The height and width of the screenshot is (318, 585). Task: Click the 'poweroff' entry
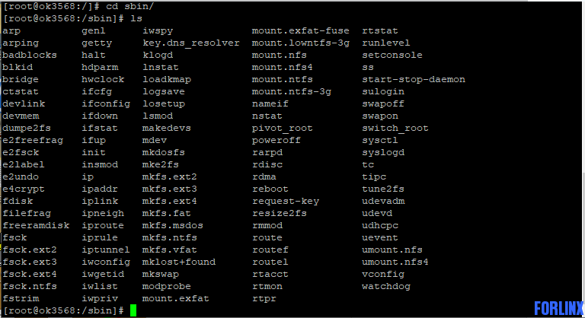tap(276, 140)
